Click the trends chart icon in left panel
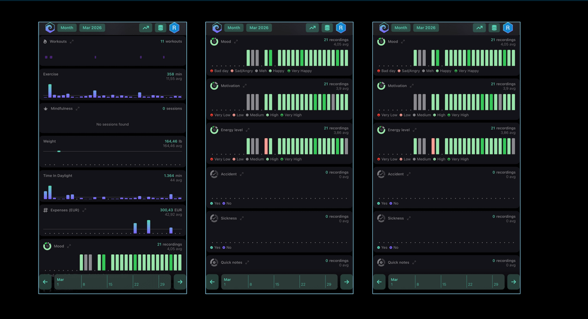This screenshot has height=319, width=588. [x=145, y=28]
